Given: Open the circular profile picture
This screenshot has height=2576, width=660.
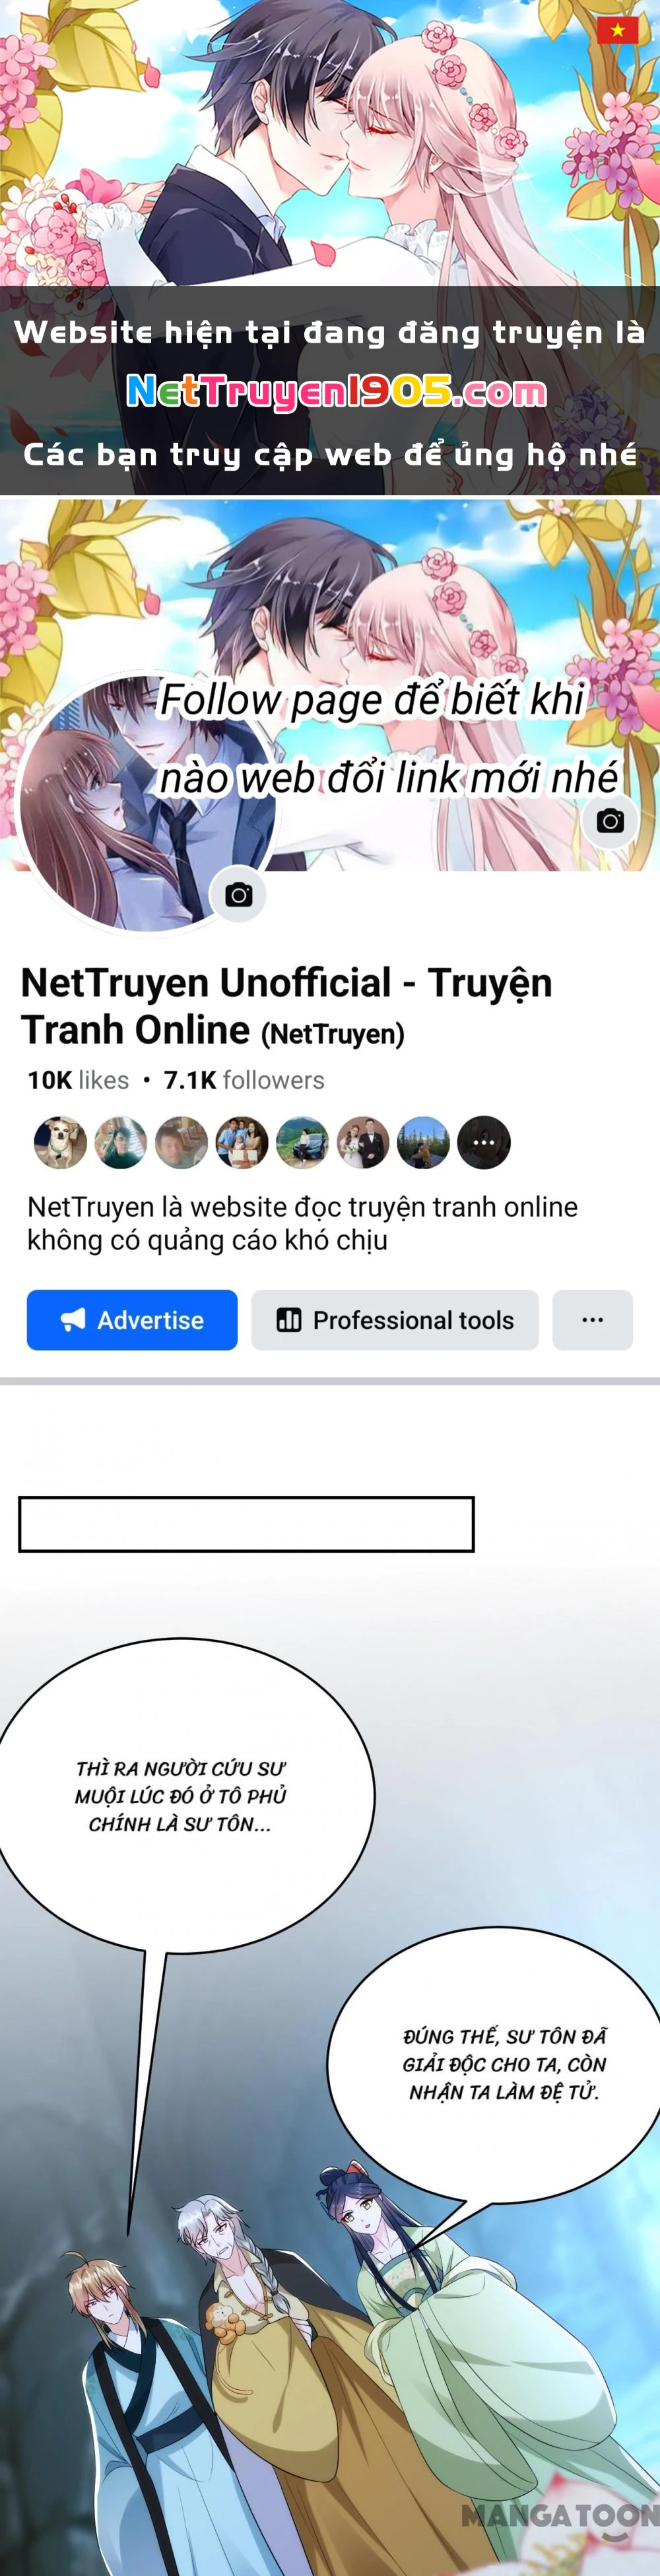Looking at the screenshot, I should (x=147, y=804).
